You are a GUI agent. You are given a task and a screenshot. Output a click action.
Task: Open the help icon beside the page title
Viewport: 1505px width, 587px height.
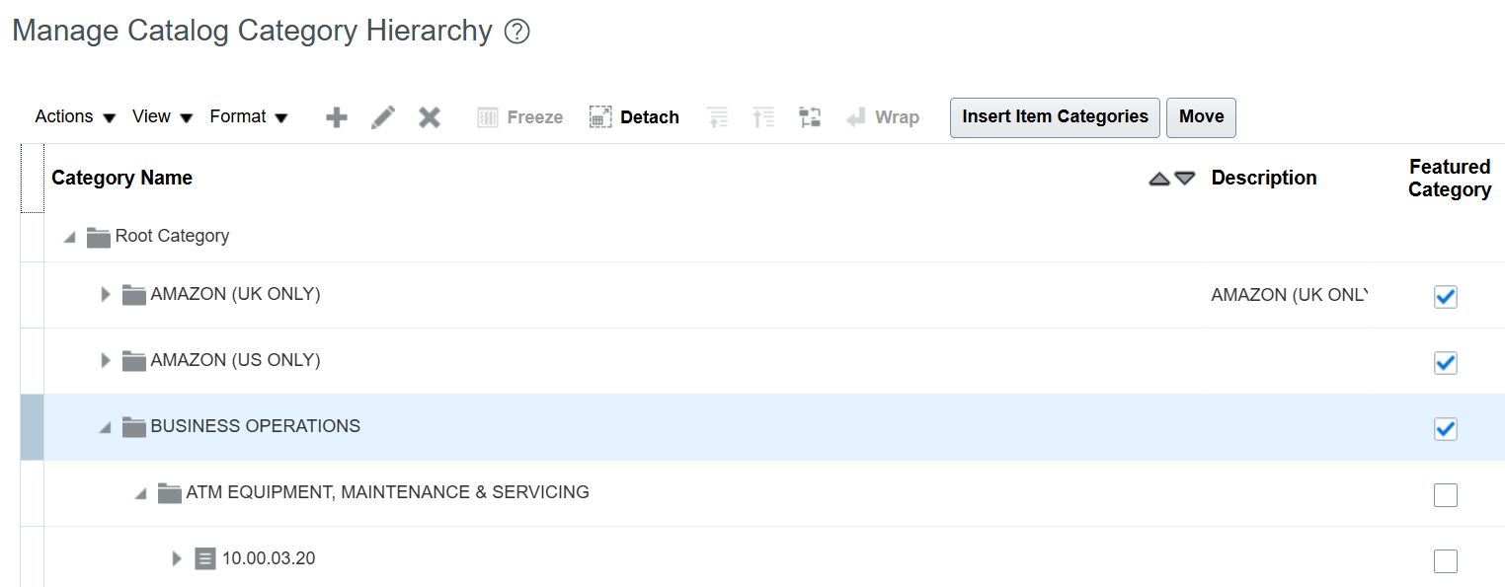coord(516,31)
